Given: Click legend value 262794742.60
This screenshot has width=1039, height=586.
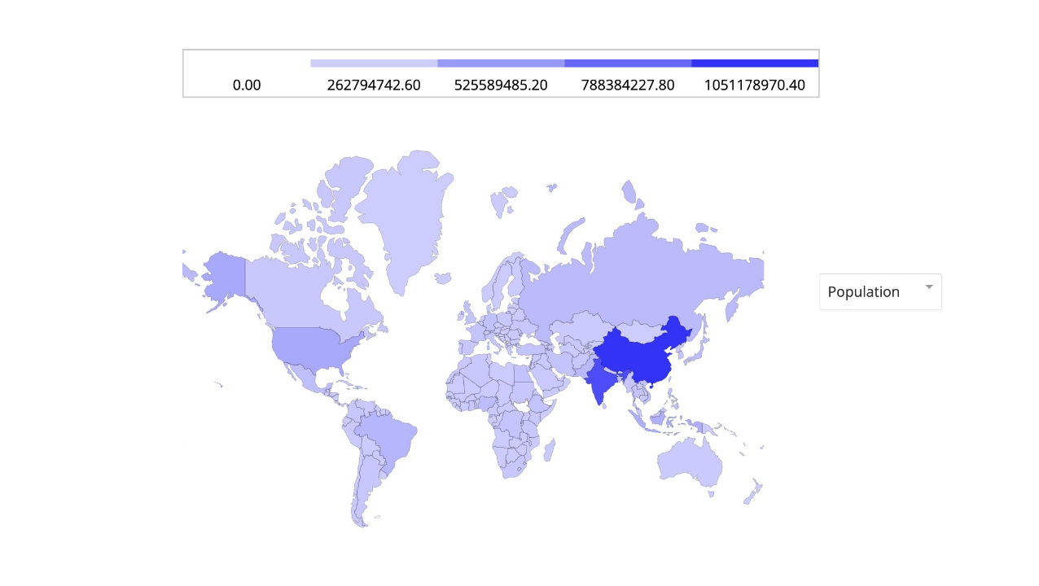Looking at the screenshot, I should coord(374,85).
